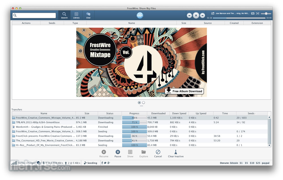Click the firewall globe status icon
283x180 pixels.
pyautogui.click(x=39, y=163)
